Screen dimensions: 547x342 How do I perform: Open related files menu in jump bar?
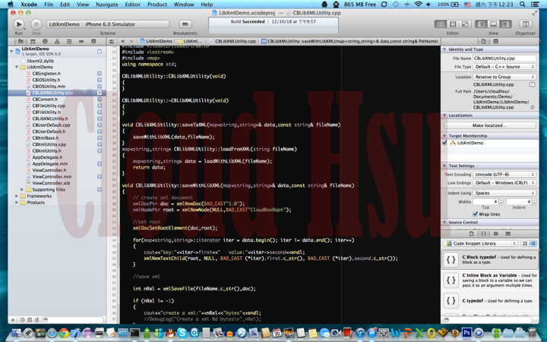[x=112, y=41]
